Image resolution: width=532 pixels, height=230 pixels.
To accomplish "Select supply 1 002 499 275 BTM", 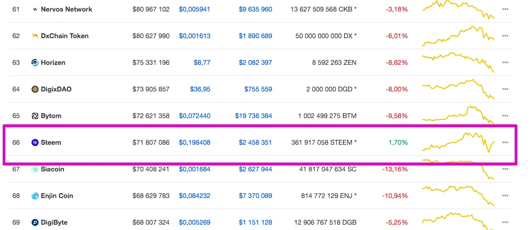I will pyautogui.click(x=327, y=116).
